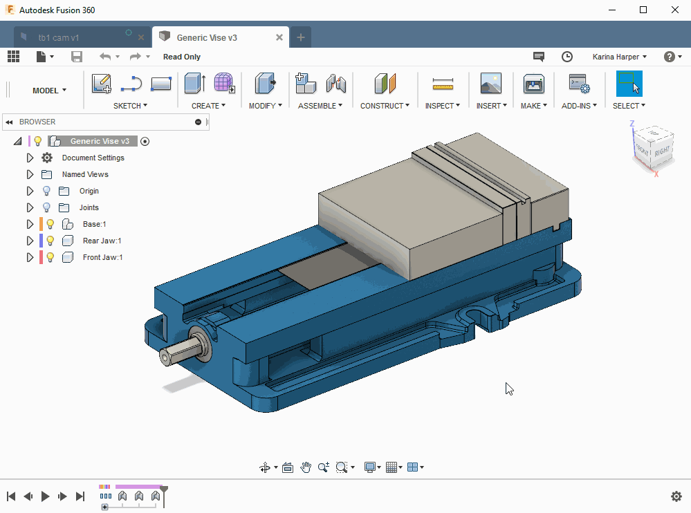
Task: Click the Press Pull modify icon
Action: click(266, 83)
